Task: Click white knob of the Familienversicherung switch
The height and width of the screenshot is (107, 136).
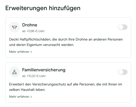Action: [x=121, y=72]
